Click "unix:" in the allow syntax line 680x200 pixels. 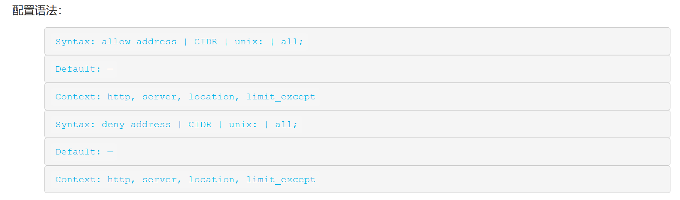click(x=249, y=42)
